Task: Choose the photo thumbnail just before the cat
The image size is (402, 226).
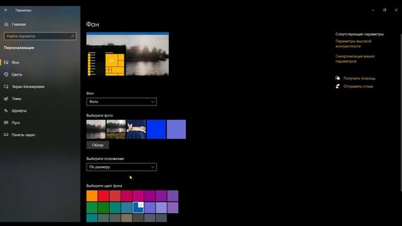Action: tap(116, 129)
